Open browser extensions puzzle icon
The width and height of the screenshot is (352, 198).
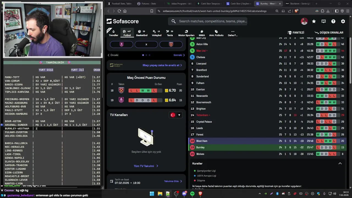322,11
